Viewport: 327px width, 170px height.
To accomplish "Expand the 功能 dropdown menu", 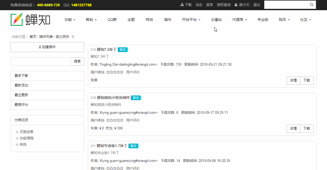I will [x=70, y=20].
